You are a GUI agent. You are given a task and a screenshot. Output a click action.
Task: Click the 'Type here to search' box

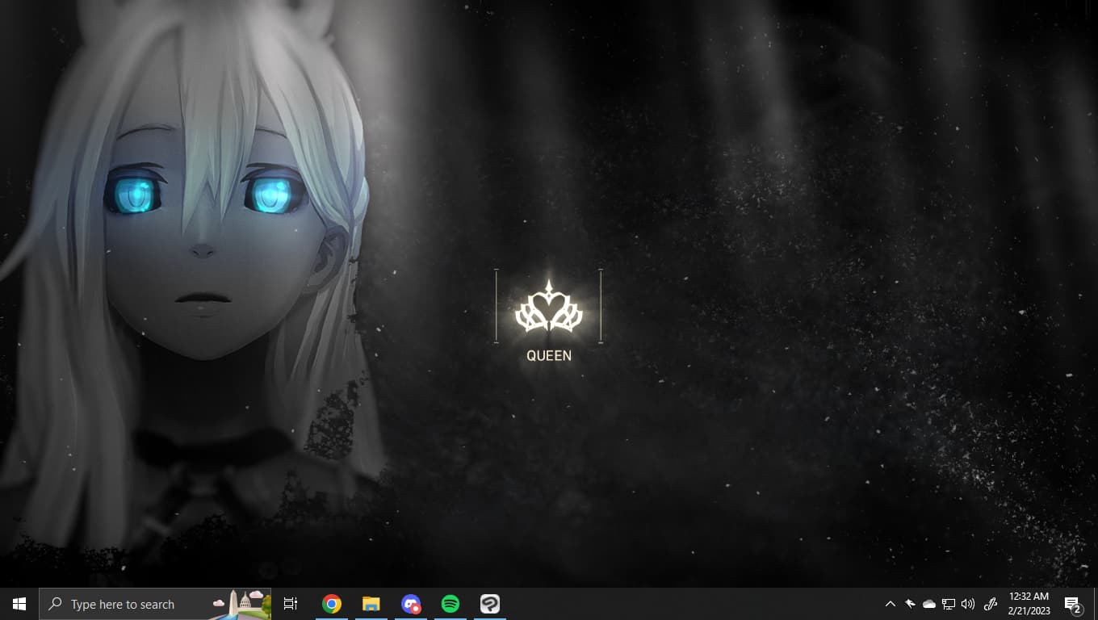click(x=155, y=604)
